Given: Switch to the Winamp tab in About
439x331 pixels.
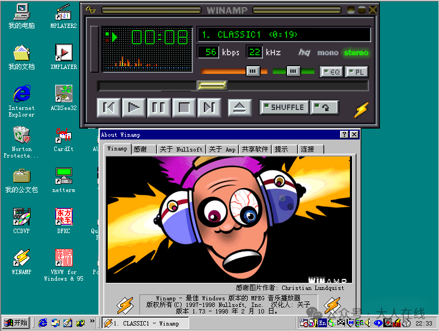Looking at the screenshot, I should click(x=118, y=149).
